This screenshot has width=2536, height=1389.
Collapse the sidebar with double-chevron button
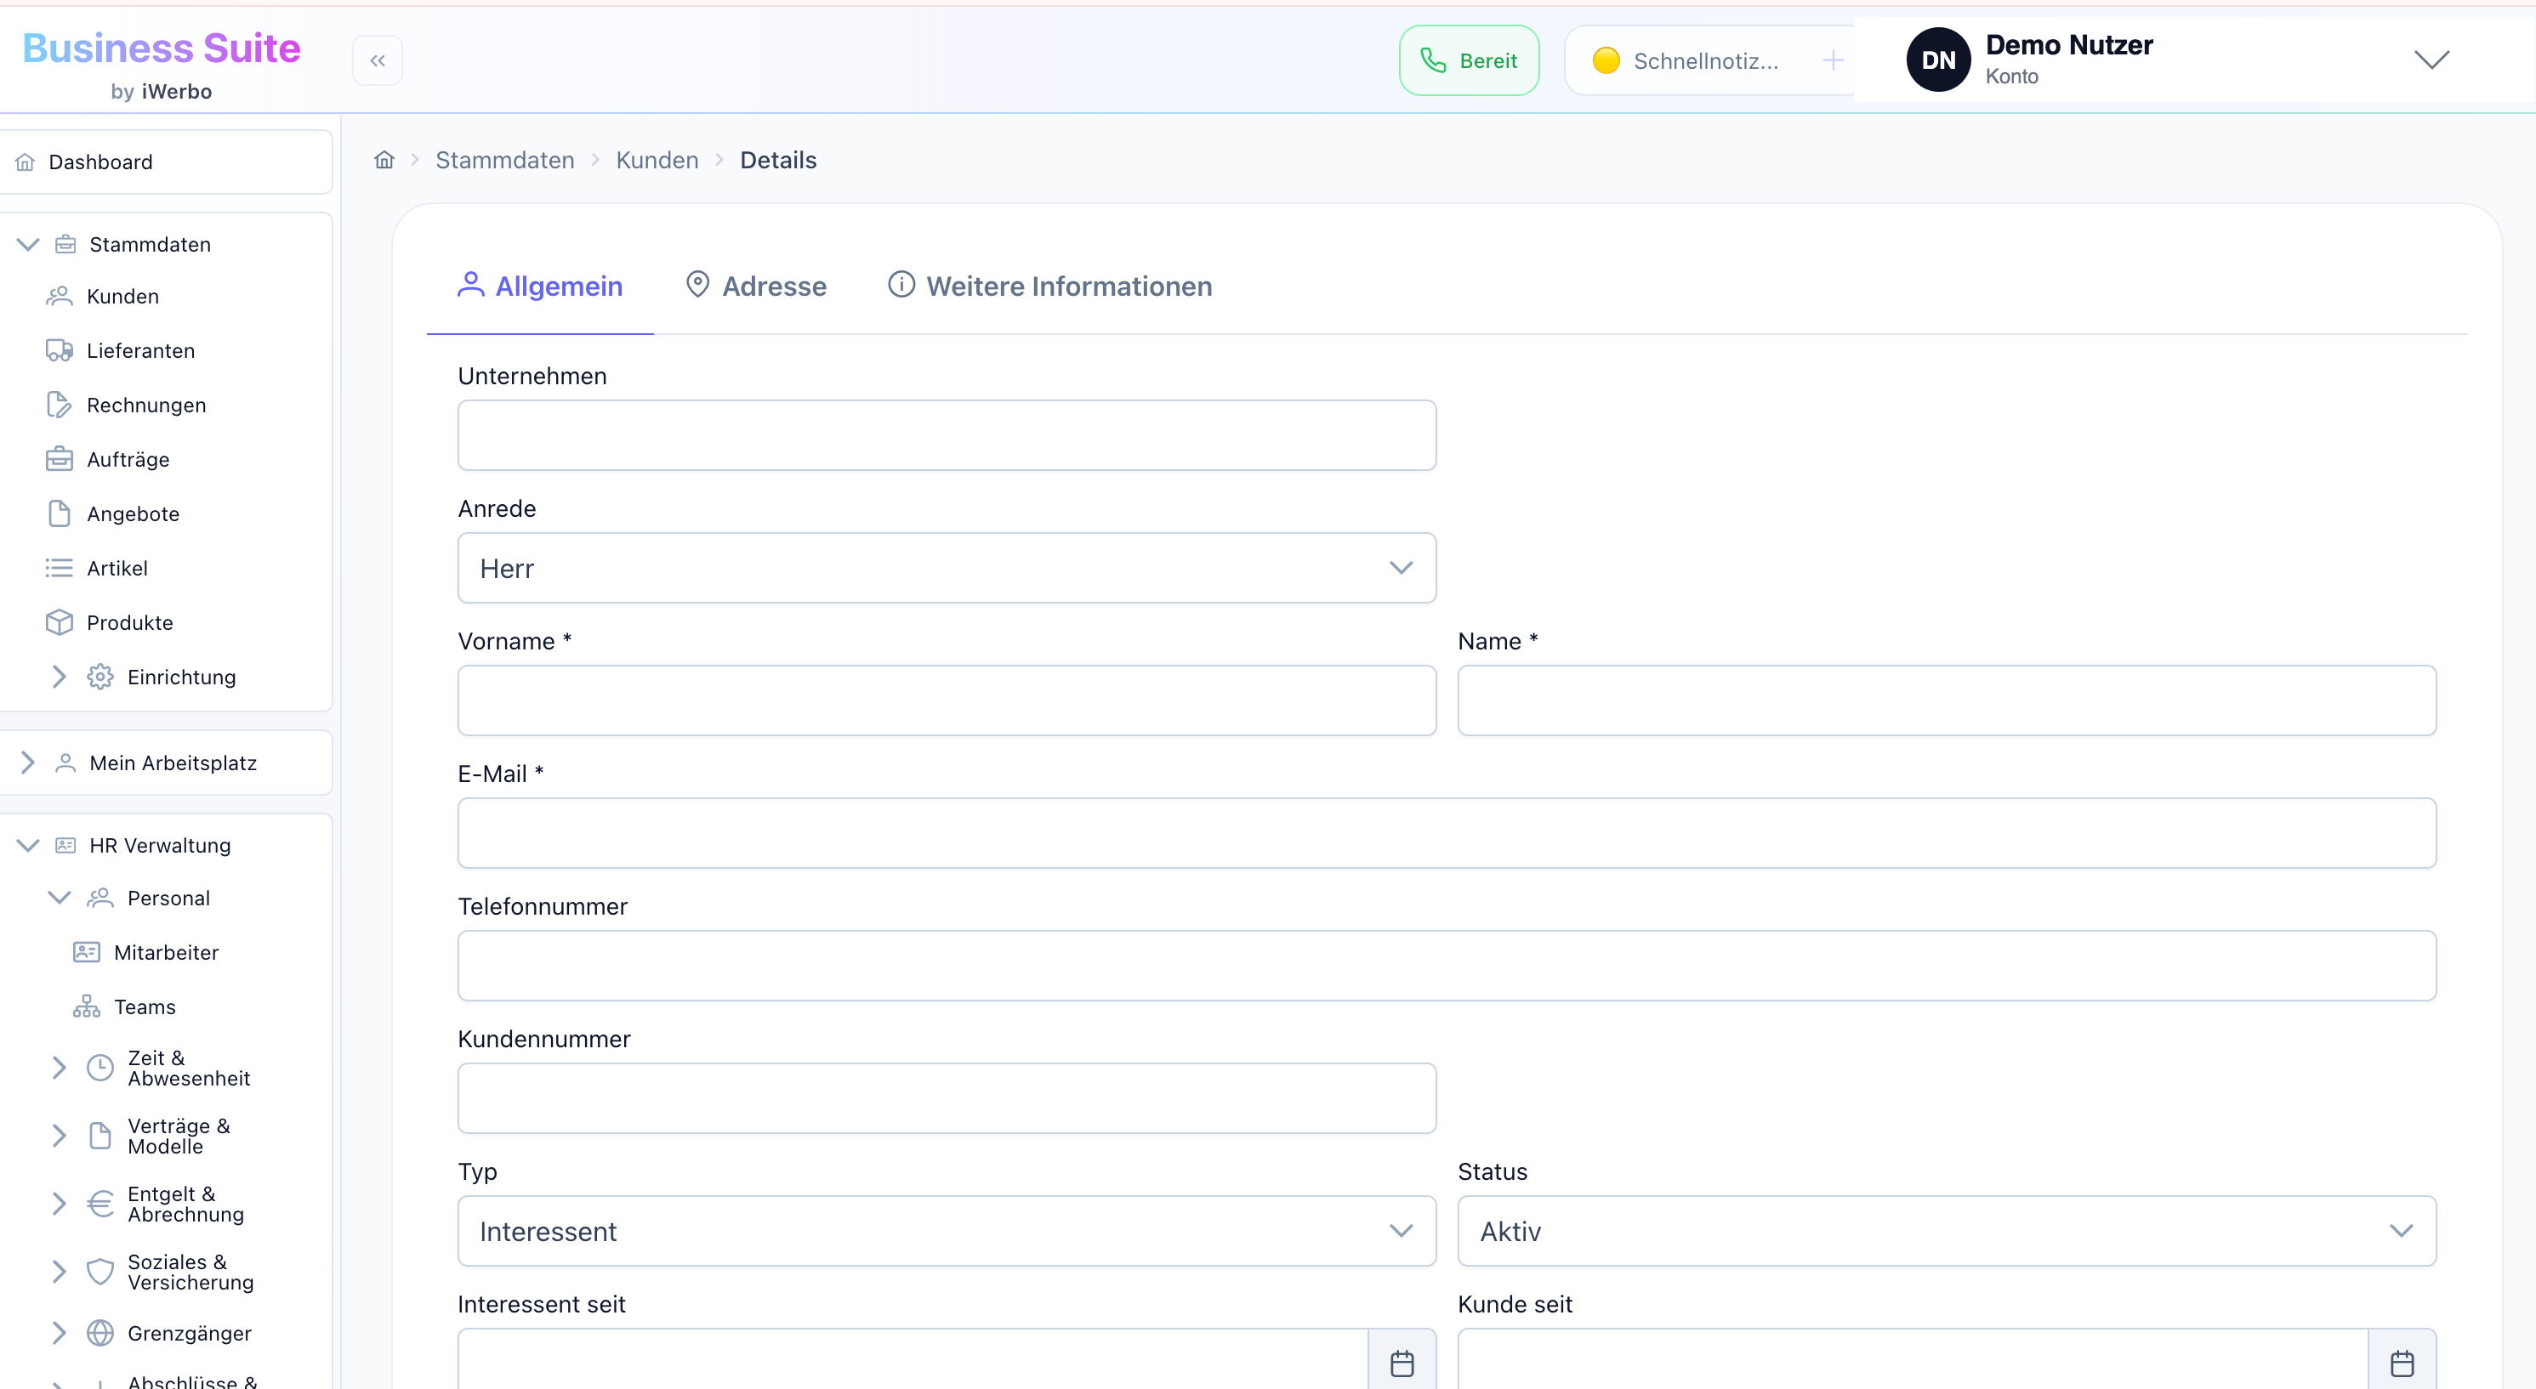point(377,61)
